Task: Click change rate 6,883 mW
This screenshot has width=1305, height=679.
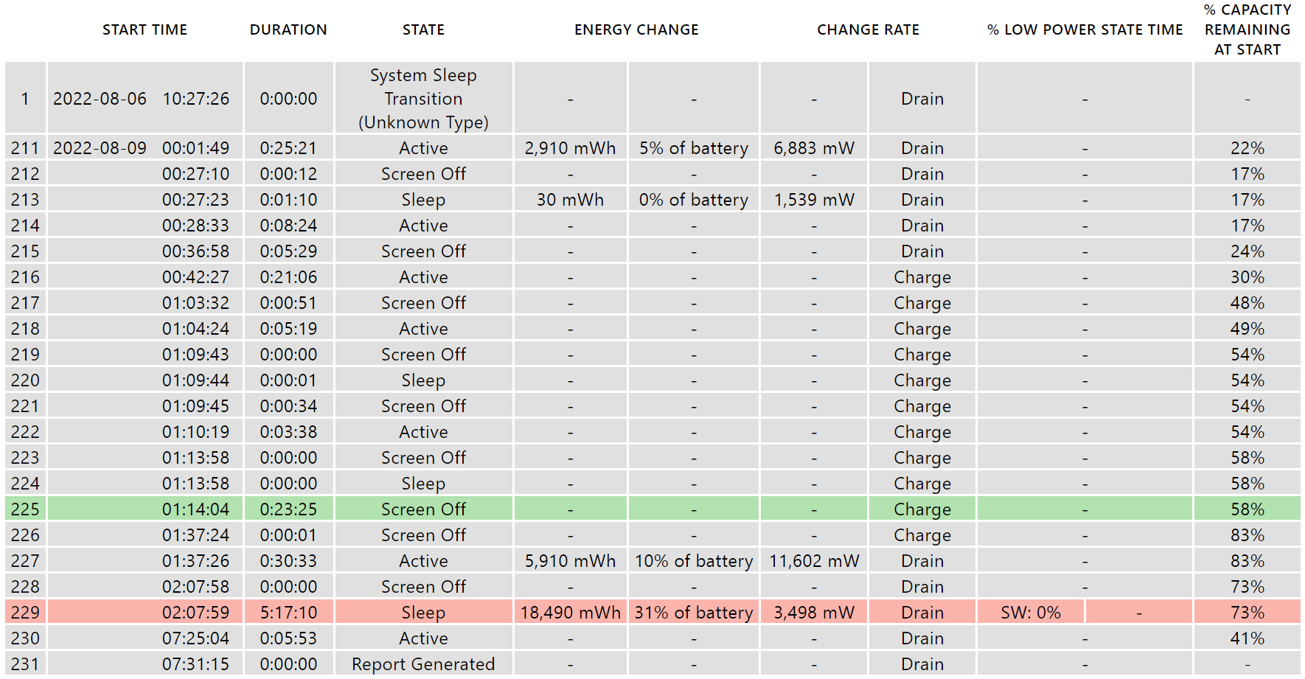Action: [814, 147]
